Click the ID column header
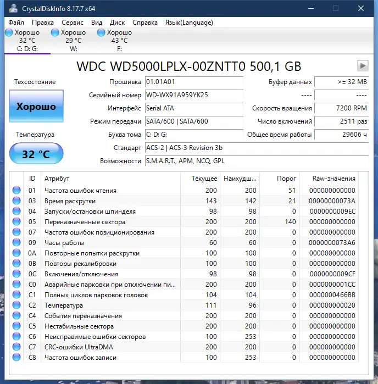Screen dimensions: 378x384 pyautogui.click(x=32, y=179)
